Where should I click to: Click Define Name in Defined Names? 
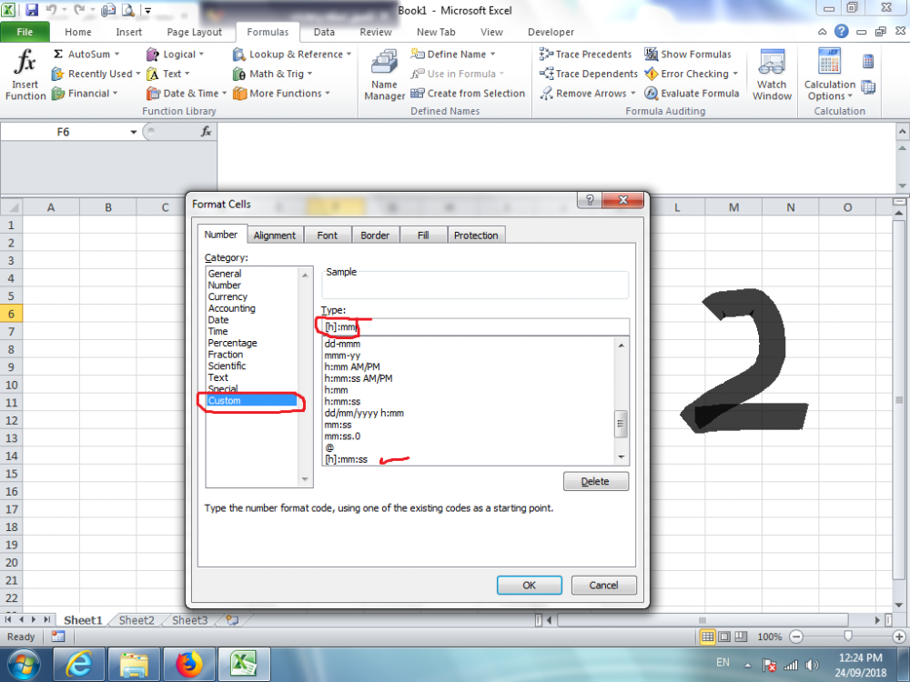click(x=452, y=54)
